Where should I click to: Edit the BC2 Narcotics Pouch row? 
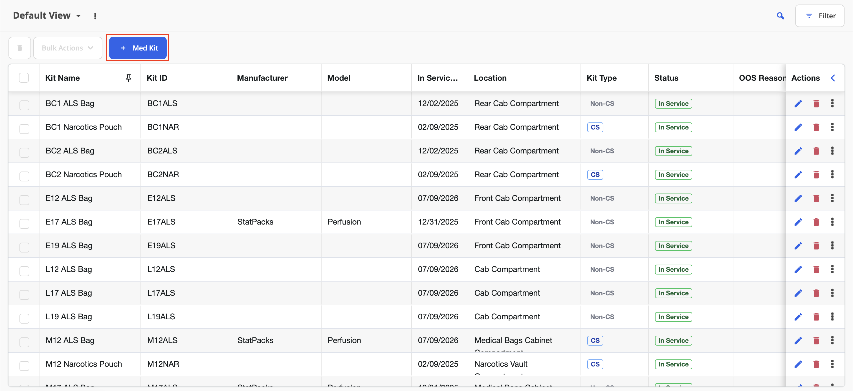pos(798,174)
